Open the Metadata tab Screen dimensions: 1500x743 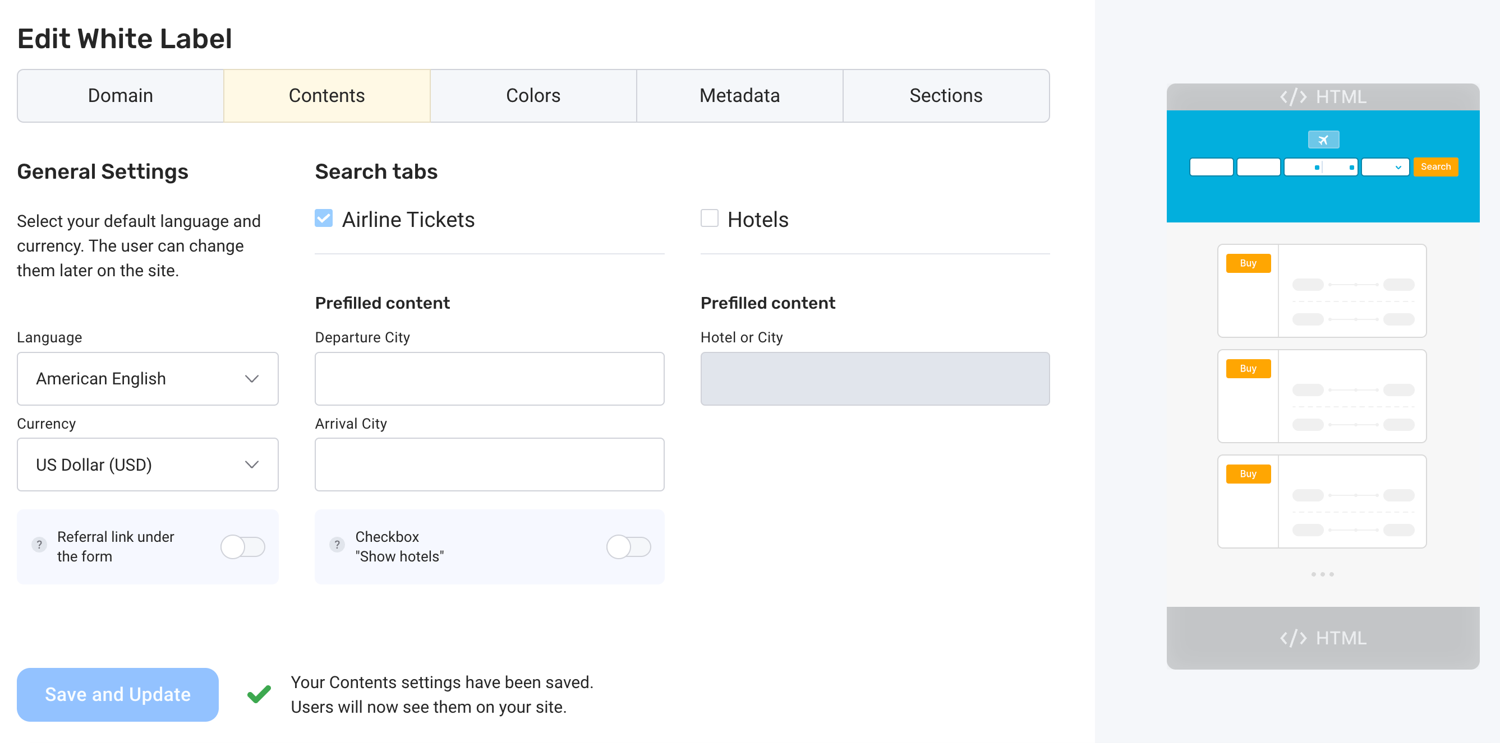pos(739,96)
